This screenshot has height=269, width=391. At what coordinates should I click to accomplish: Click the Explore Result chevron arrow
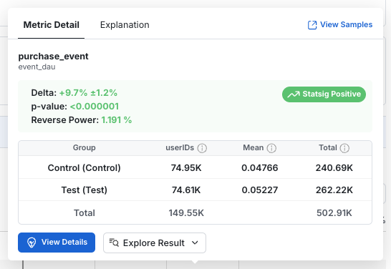click(195, 243)
